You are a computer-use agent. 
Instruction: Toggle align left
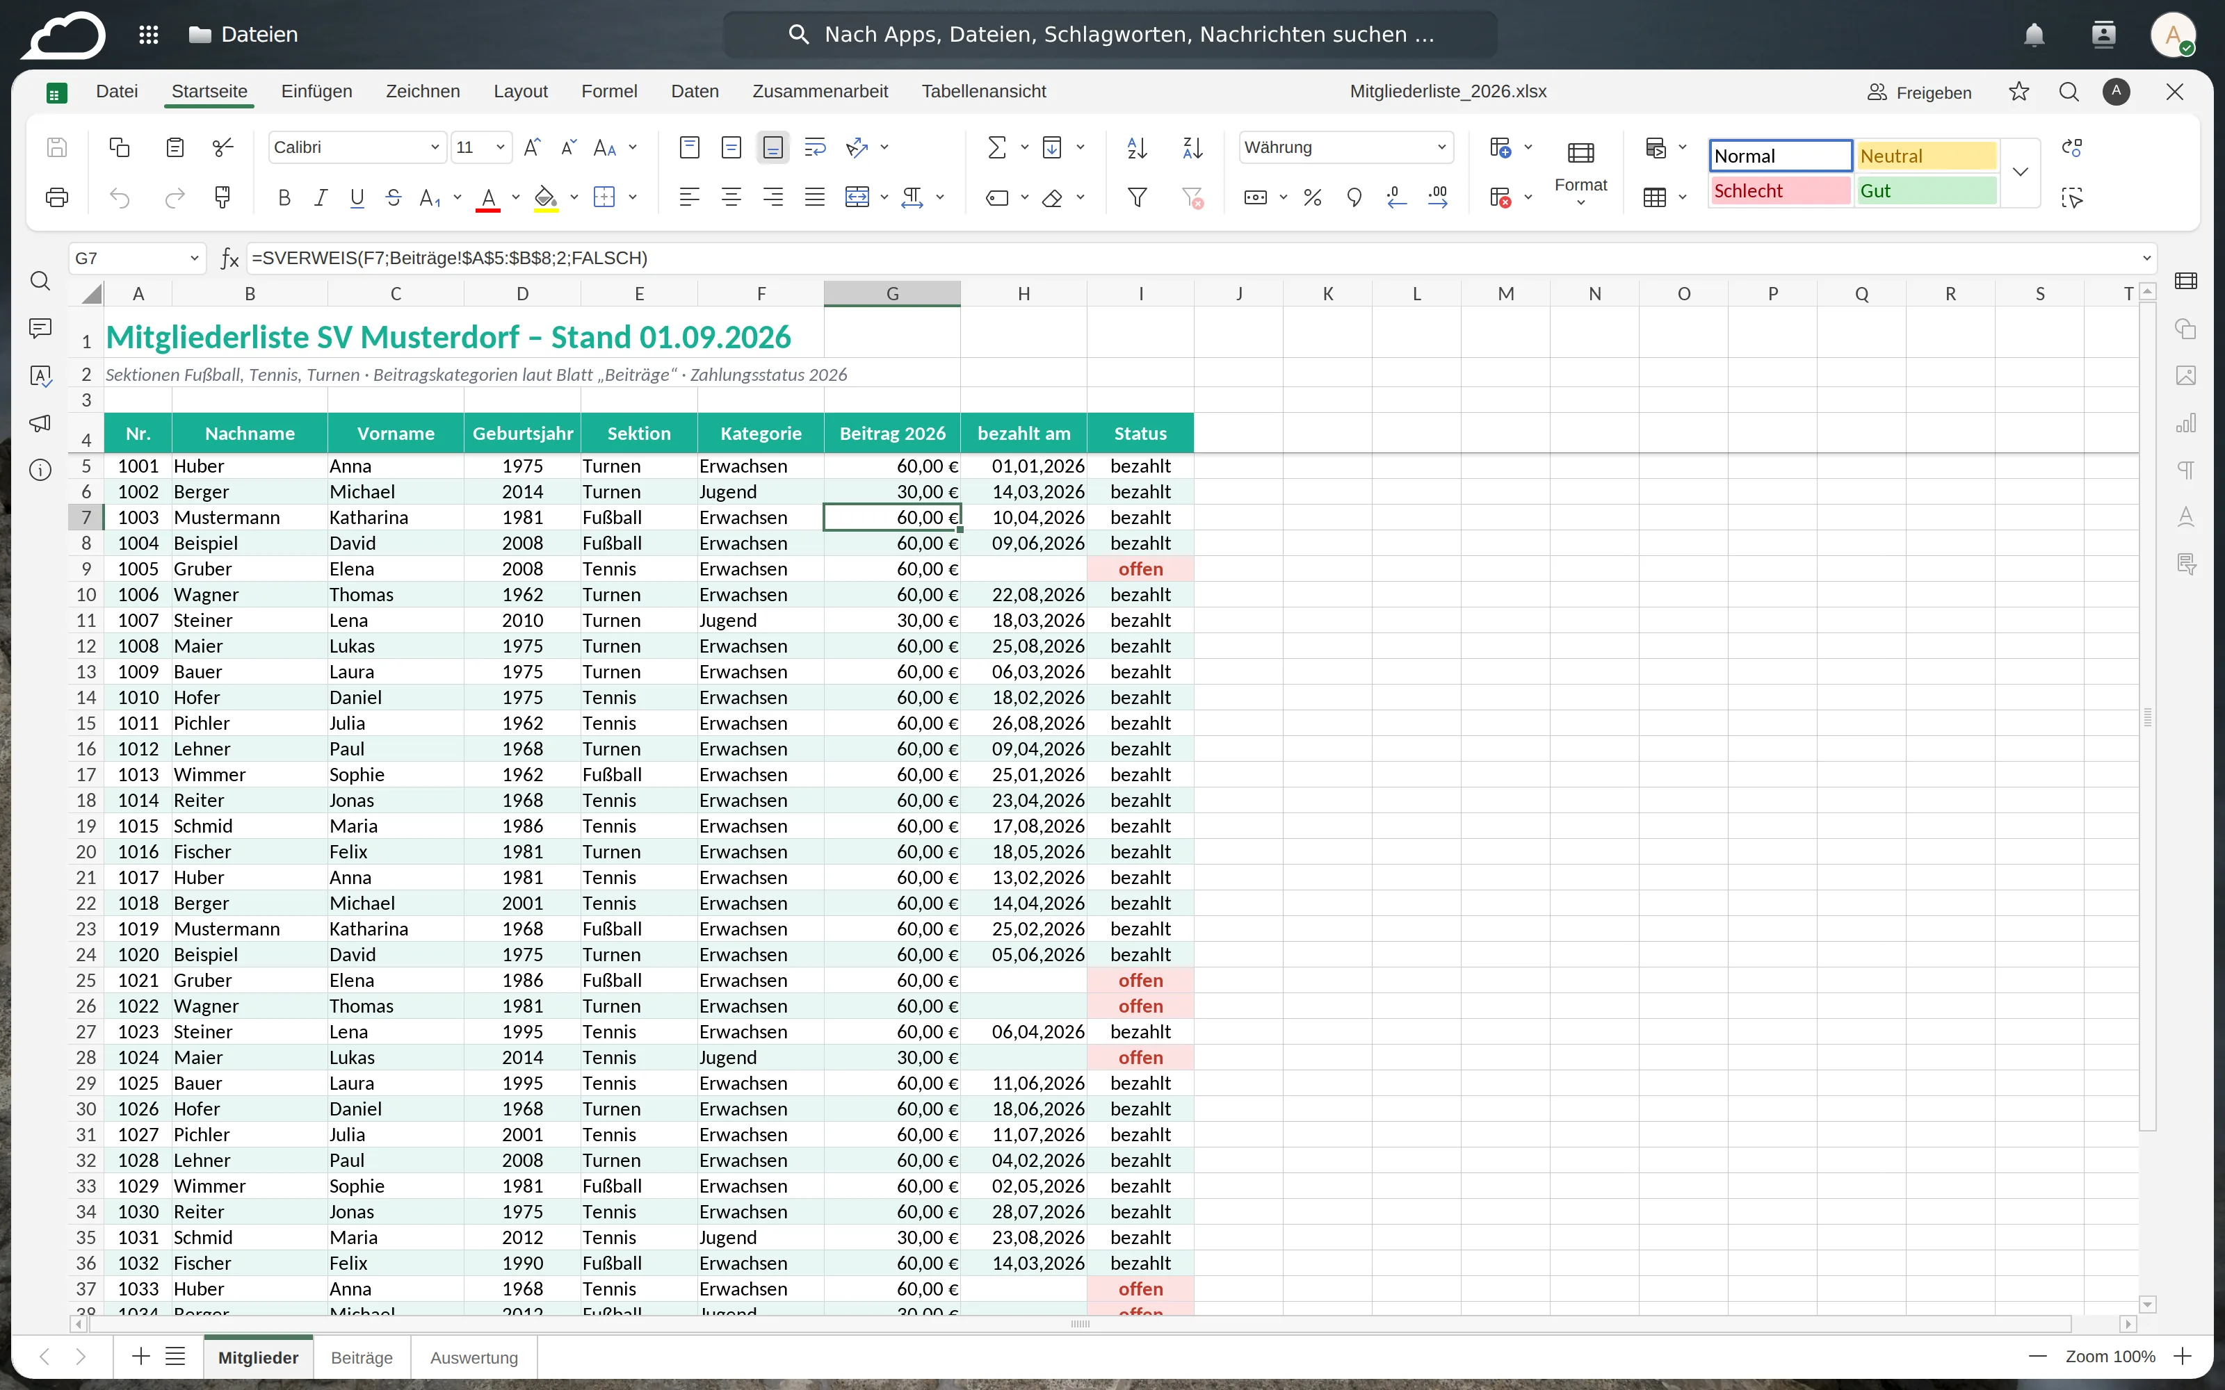[688, 197]
